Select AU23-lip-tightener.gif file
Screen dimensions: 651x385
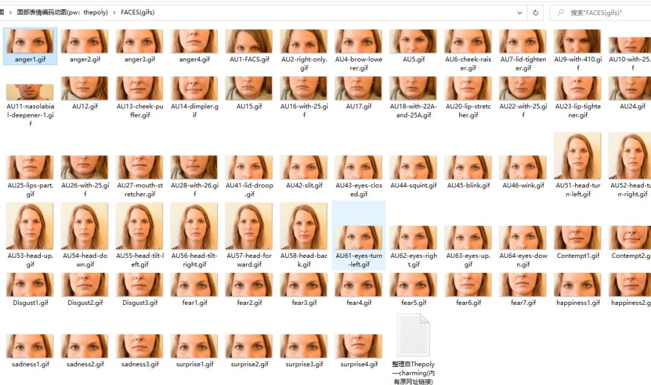(578, 89)
